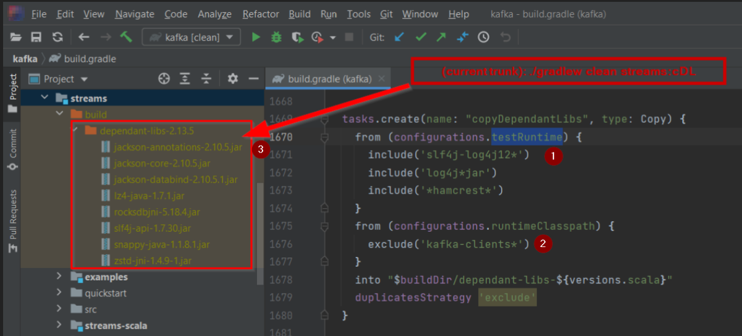Click the Git merge/compare blue arrows icon

coord(463,37)
